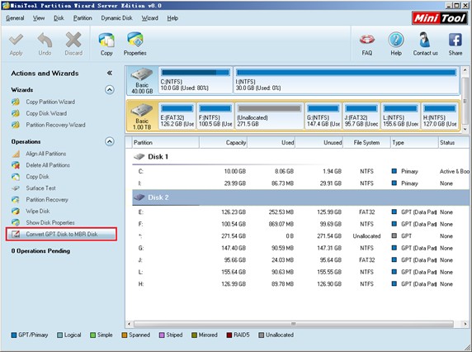Select E:(FAT32) block in disk map
Viewport: 472px width, 352px height.
pyautogui.click(x=177, y=116)
